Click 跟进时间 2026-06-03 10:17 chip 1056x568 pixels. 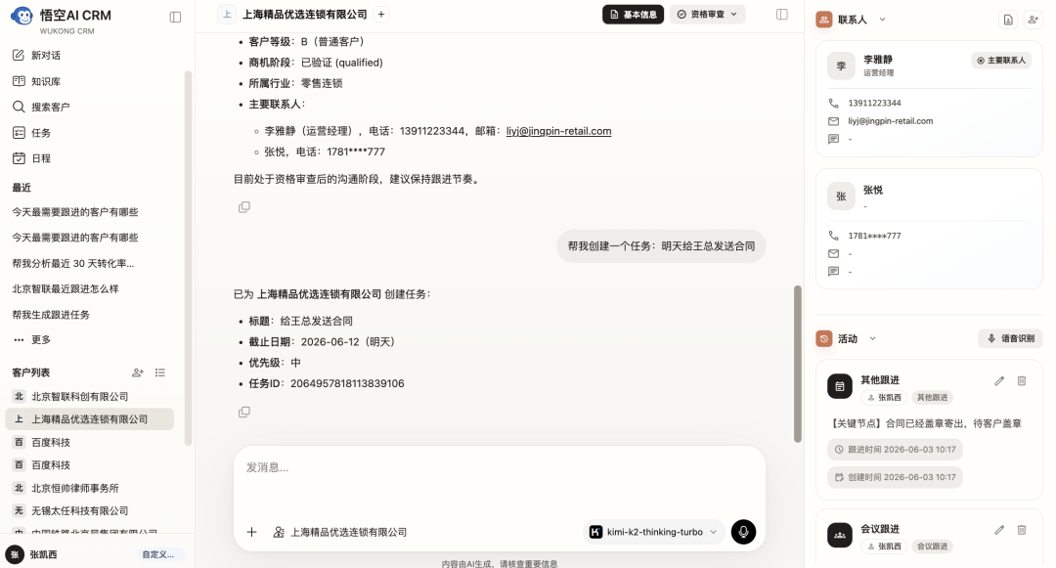tap(895, 450)
